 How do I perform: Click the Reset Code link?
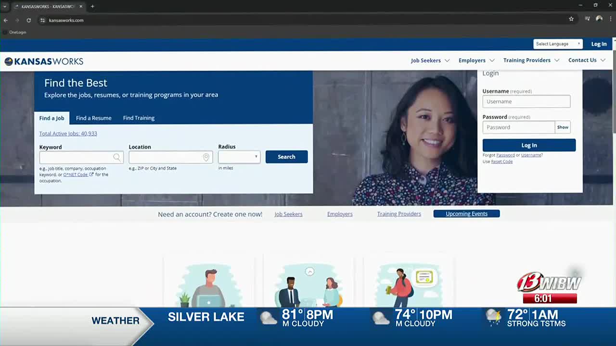(502, 161)
